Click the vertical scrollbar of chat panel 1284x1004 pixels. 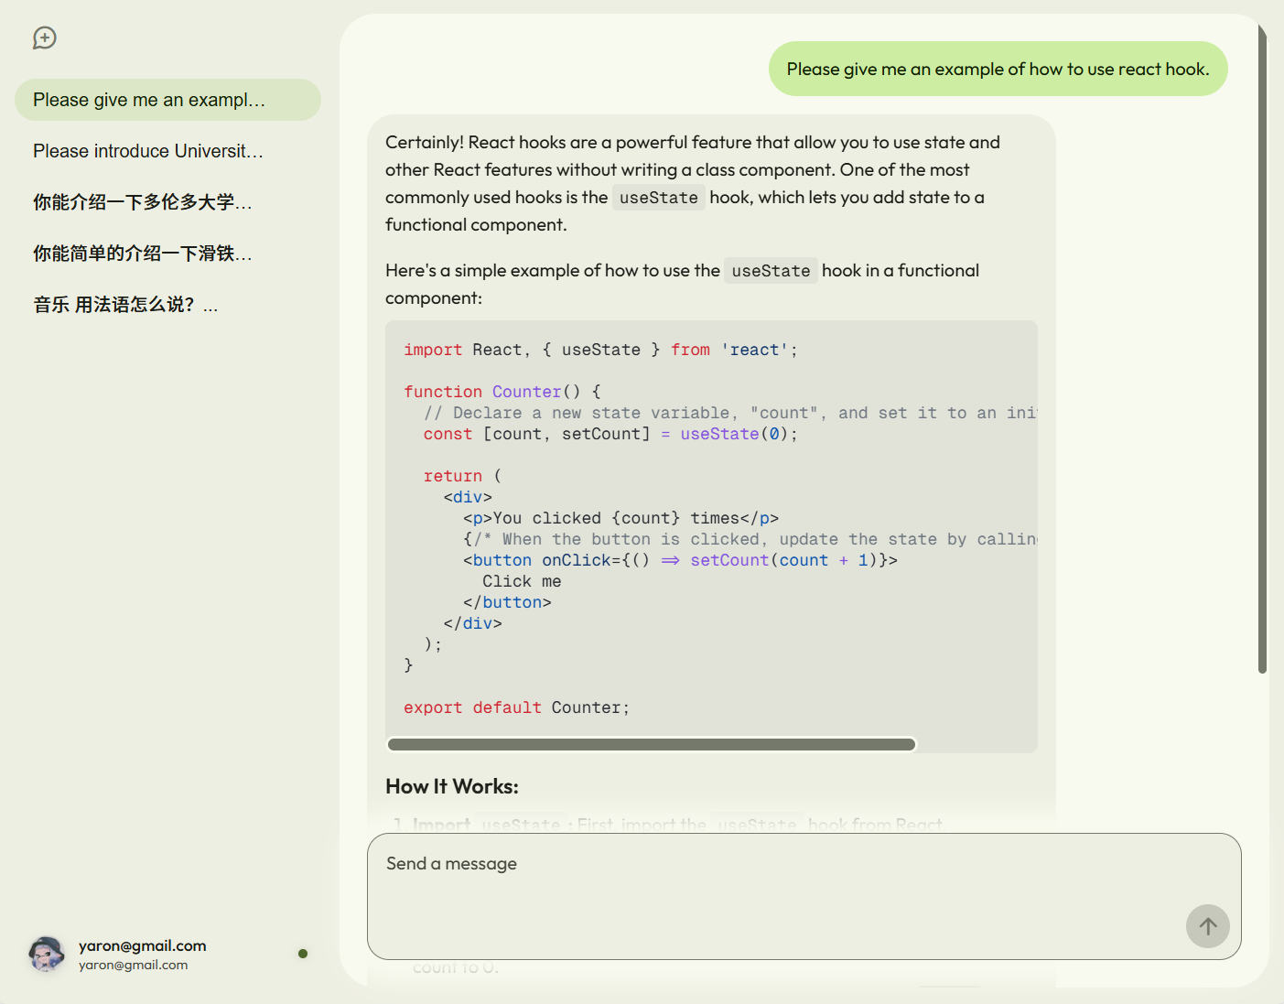click(1262, 348)
